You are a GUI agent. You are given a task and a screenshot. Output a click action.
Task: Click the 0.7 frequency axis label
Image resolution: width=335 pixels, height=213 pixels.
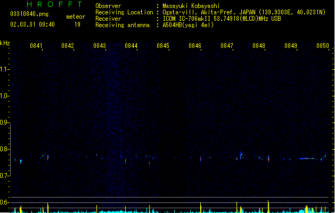[4, 176]
